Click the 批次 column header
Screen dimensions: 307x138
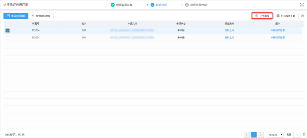(84, 24)
